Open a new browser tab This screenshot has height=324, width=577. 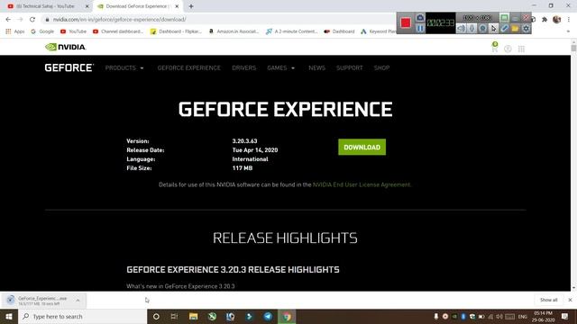click(191, 6)
